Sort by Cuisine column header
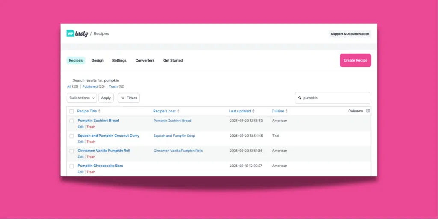 pyautogui.click(x=278, y=111)
